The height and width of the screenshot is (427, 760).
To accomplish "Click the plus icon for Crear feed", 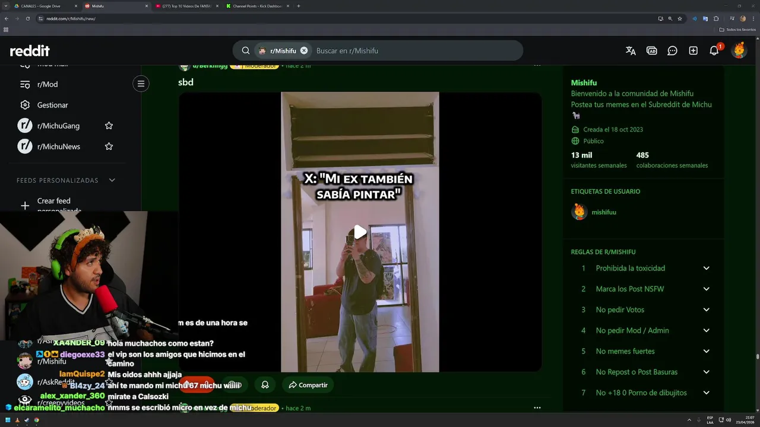I will 25,206.
